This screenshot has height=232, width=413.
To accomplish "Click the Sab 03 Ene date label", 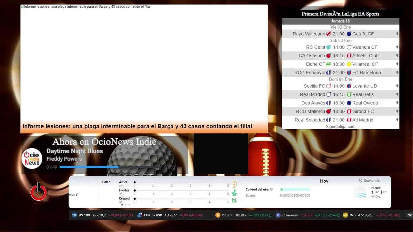I will [x=340, y=41].
